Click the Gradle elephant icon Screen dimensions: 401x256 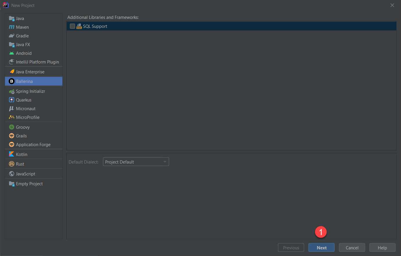[x=12, y=36]
